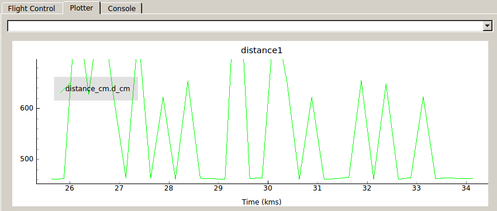Click the 27 x-axis tick label
Screen dimensions: 497x211
pos(119,188)
